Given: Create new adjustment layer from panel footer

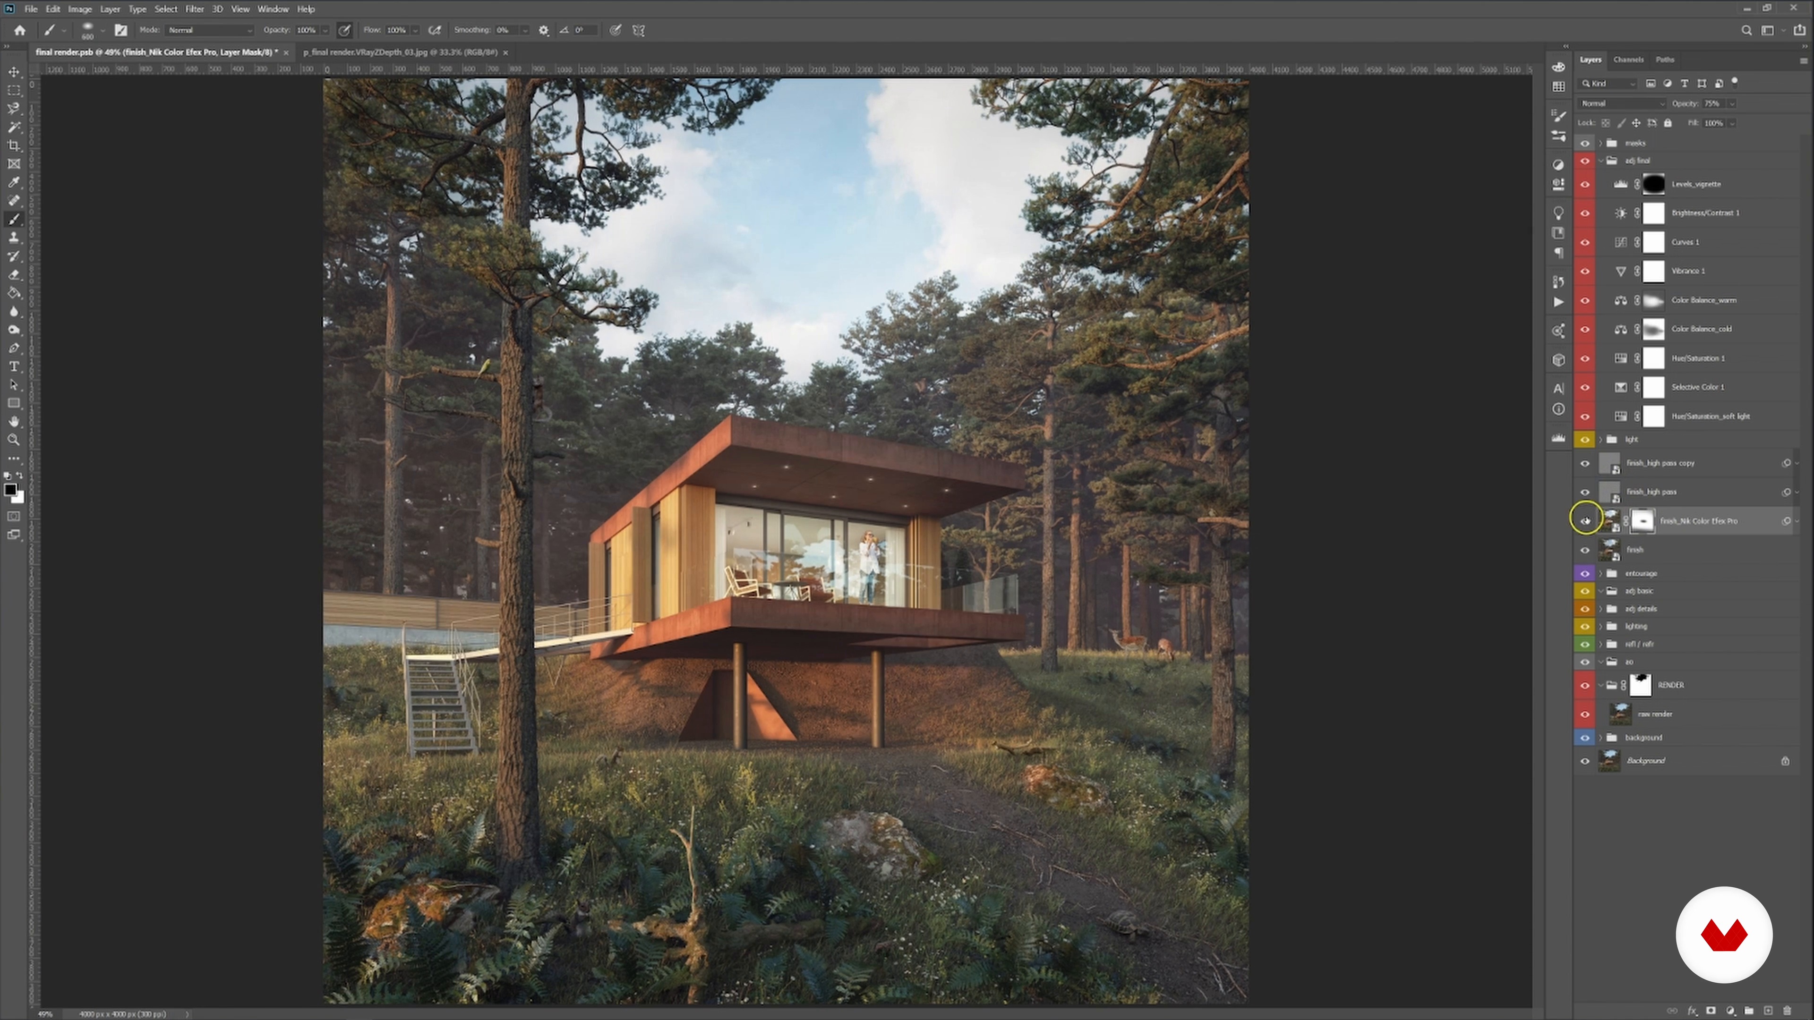Looking at the screenshot, I should pos(1730,1011).
